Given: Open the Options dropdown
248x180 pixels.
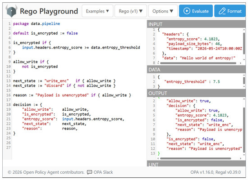Looking at the screenshot, I should 163,11.
